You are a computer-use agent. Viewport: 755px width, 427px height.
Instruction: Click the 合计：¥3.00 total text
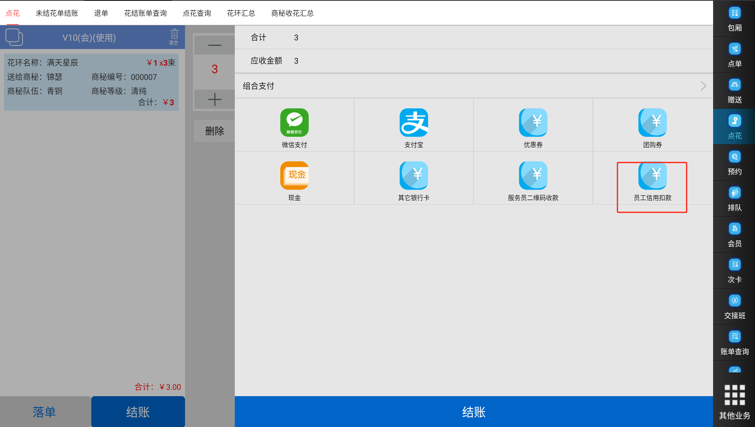[158, 387]
